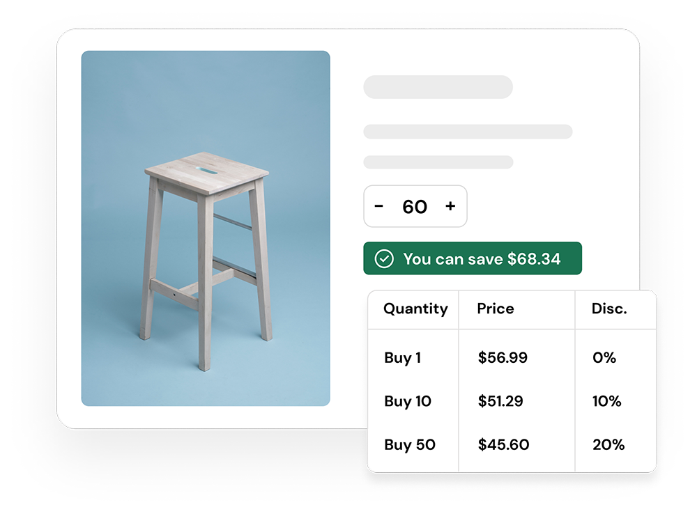Open the wooden stool product image

(x=206, y=228)
